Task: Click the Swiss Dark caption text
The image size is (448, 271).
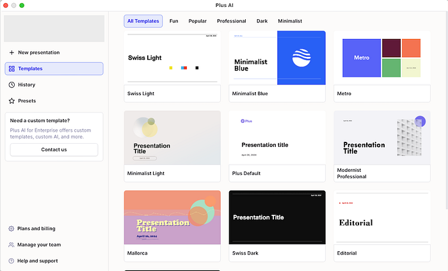Action: (245, 253)
